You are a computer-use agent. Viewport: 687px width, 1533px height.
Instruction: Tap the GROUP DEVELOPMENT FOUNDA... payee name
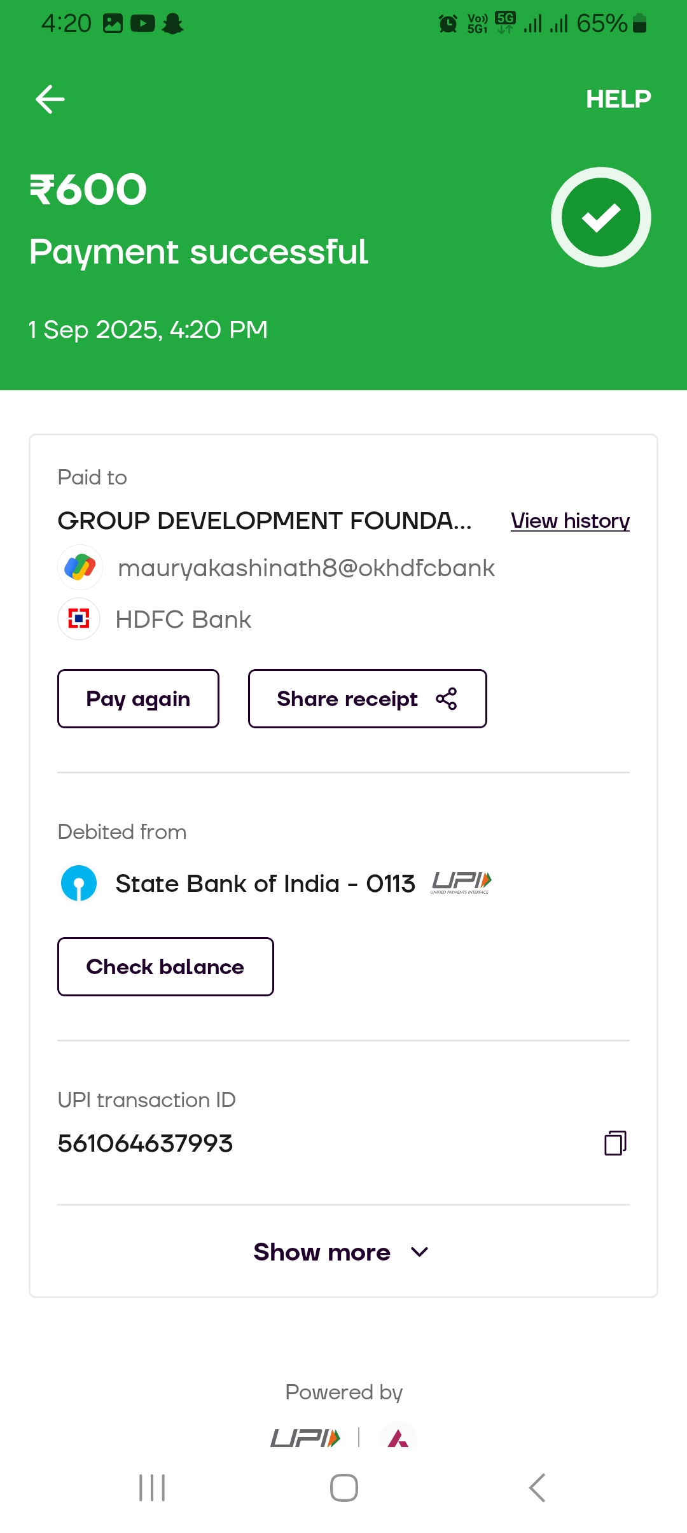pyautogui.click(x=265, y=521)
